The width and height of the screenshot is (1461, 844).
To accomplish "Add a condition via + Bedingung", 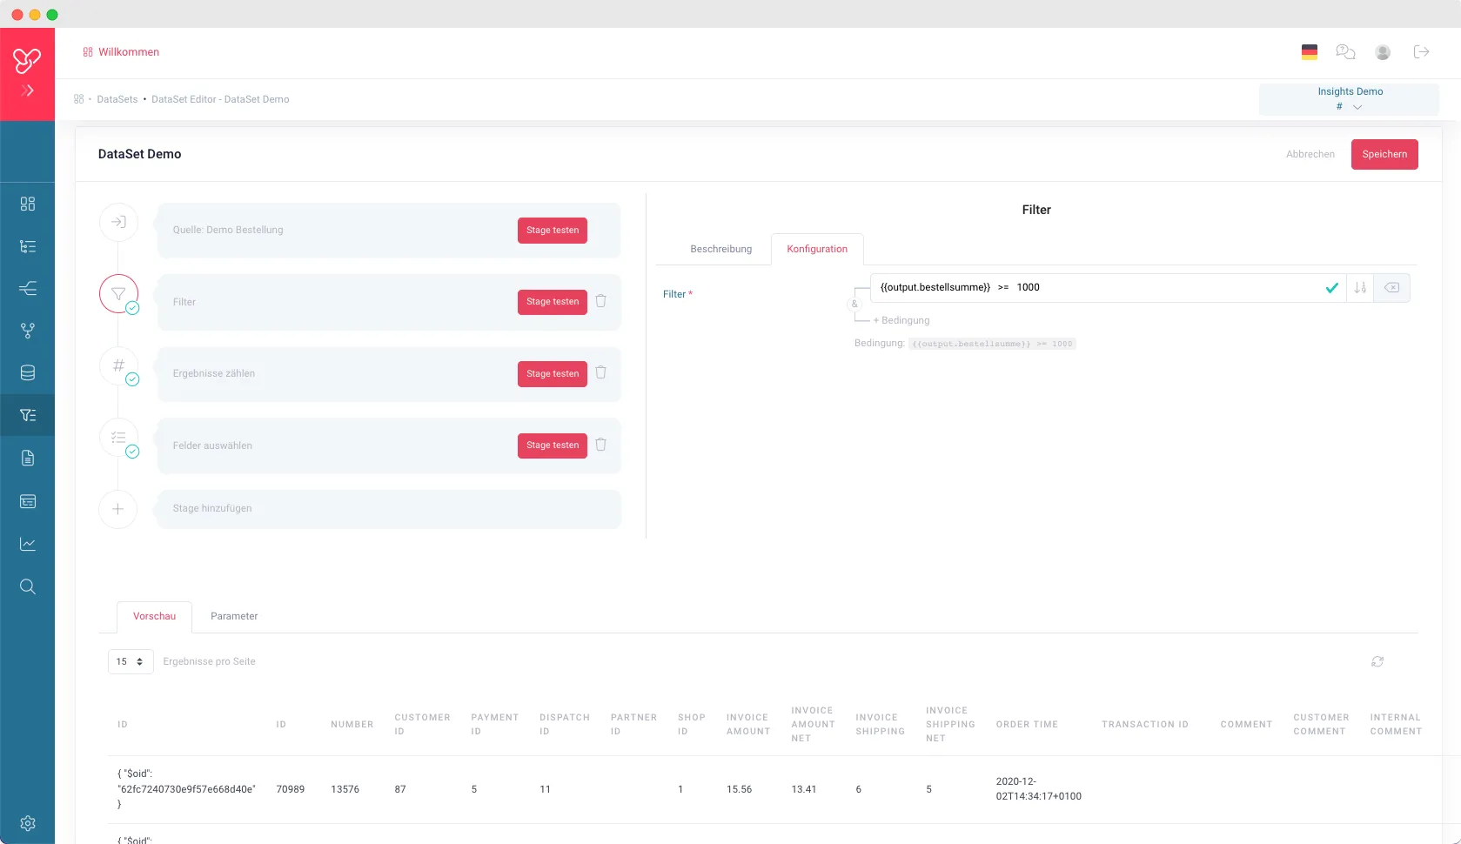I will point(901,320).
